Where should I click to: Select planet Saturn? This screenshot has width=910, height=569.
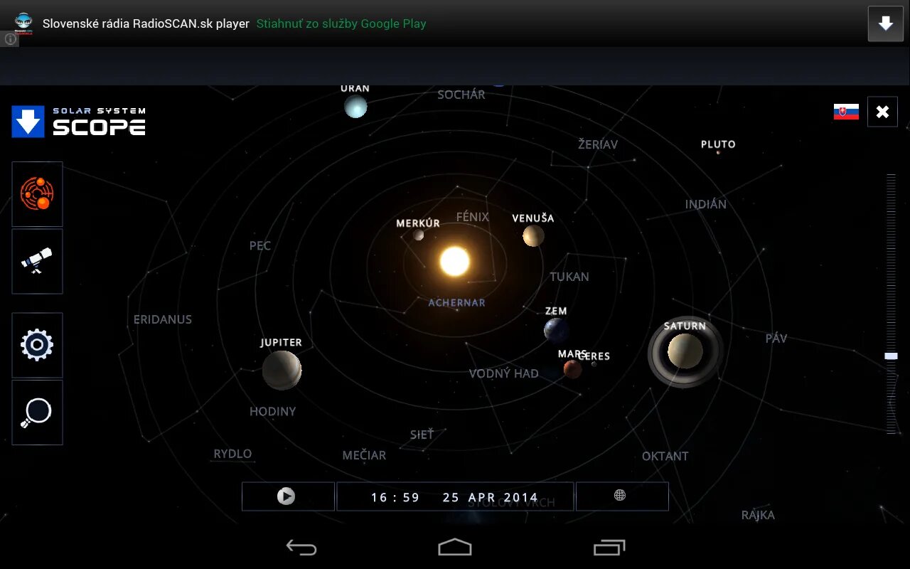point(685,351)
